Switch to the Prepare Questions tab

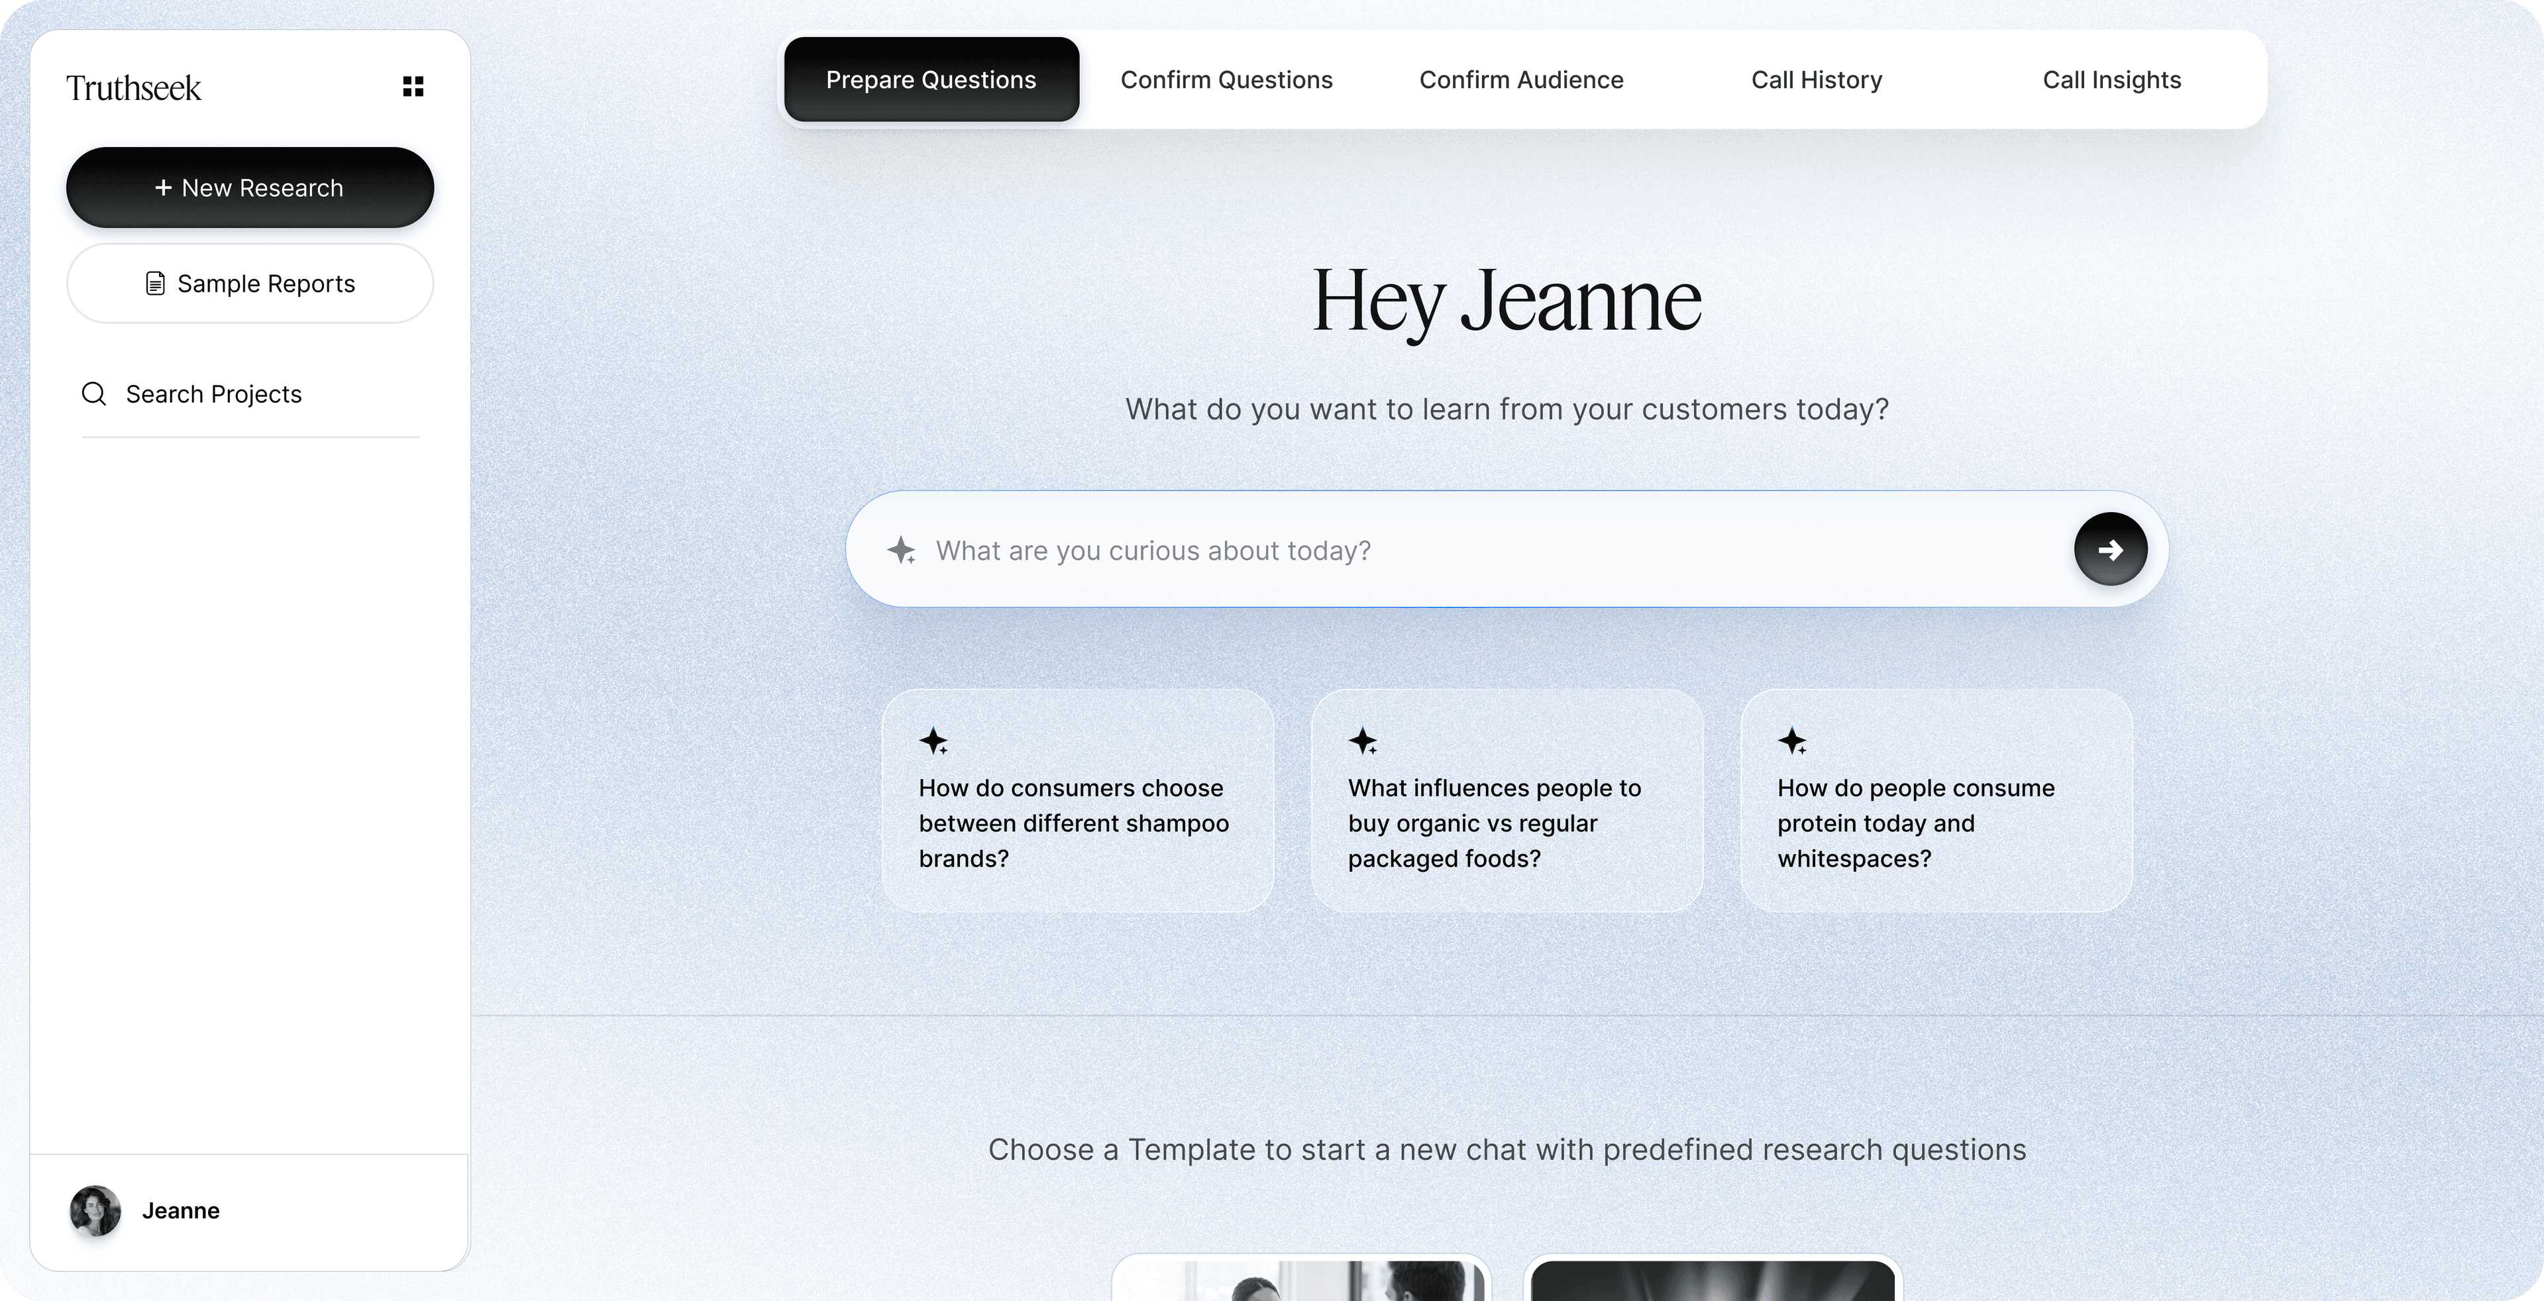tap(930, 80)
